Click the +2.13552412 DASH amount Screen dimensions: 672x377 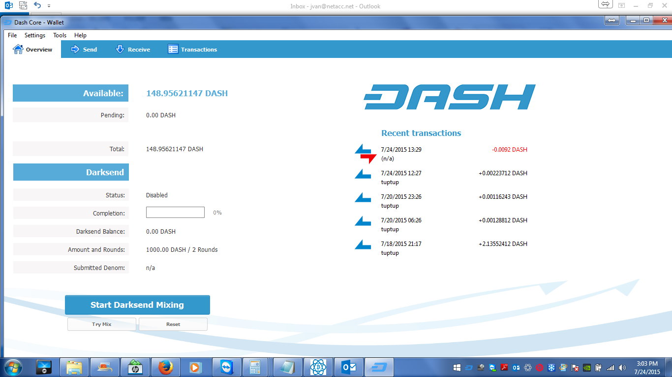coord(503,244)
